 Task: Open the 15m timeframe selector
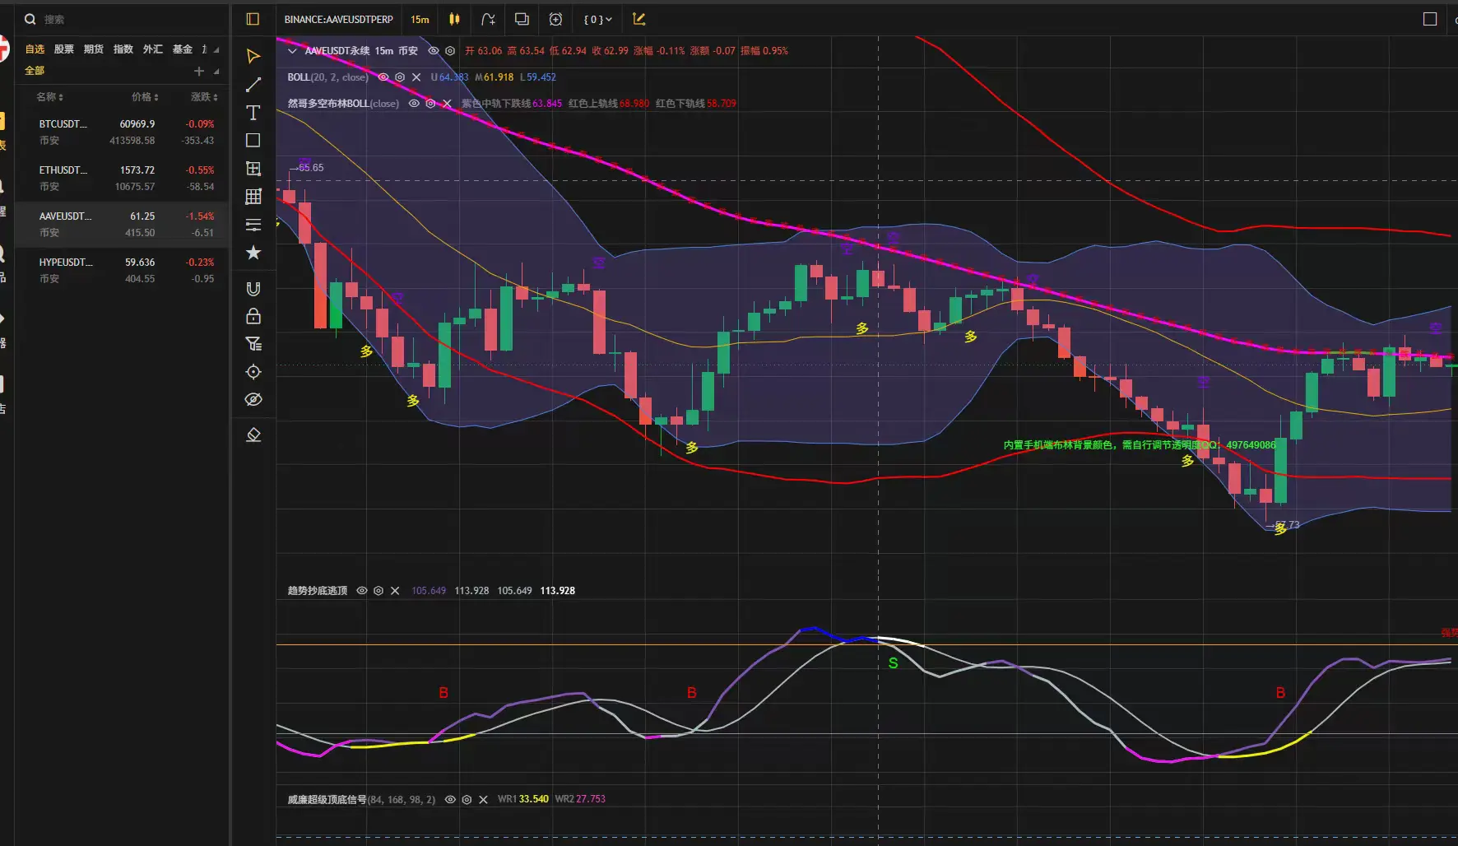420,19
